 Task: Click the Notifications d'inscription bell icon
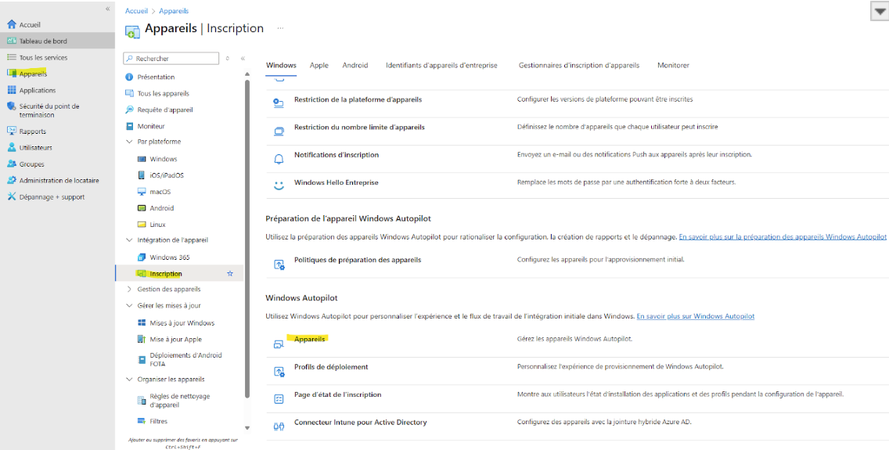pos(279,158)
